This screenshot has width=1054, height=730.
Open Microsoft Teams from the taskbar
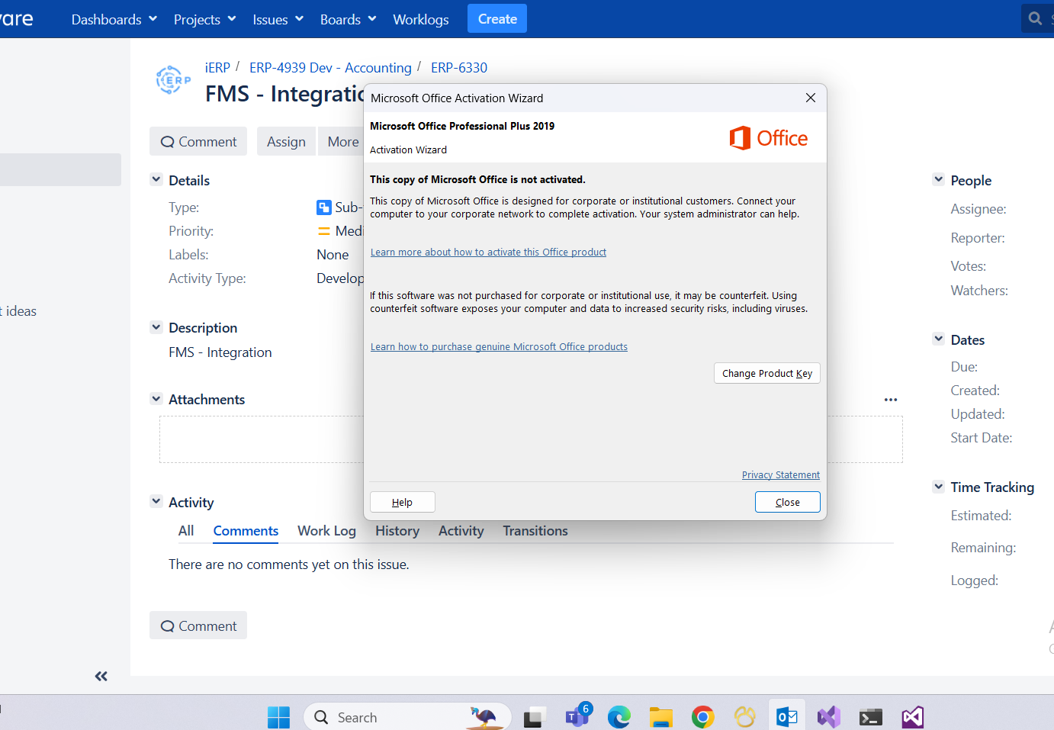pyautogui.click(x=577, y=716)
